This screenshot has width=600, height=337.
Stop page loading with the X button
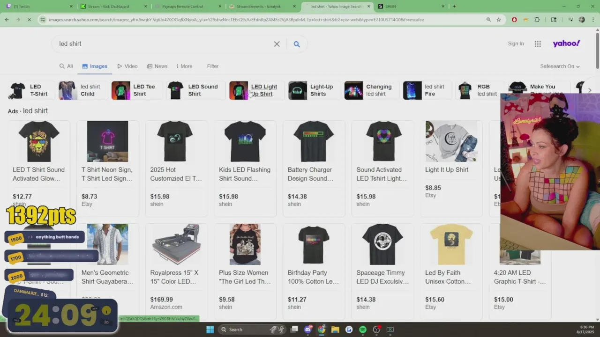29,20
